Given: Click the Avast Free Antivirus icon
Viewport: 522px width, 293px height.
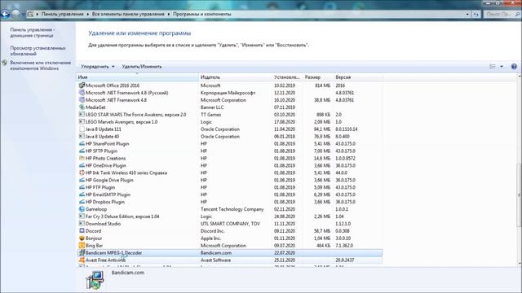Looking at the screenshot, I should [x=82, y=260].
